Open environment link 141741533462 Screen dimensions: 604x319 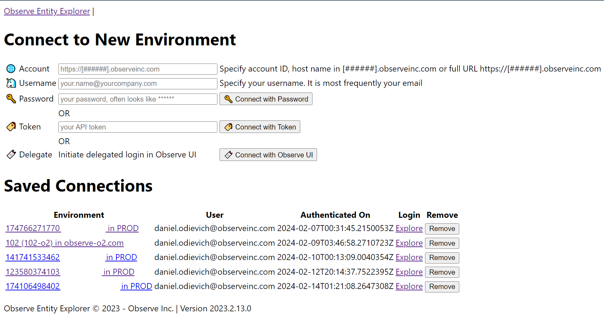pos(33,257)
